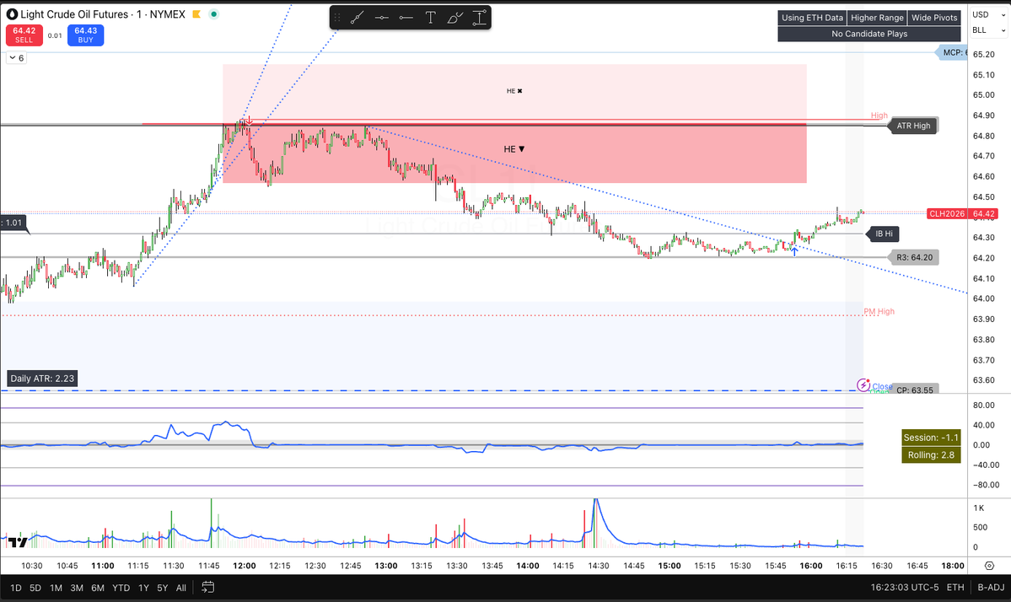Image resolution: width=1011 pixels, height=602 pixels.
Task: Click the No Candidate Plays label
Action: pyautogui.click(x=869, y=34)
